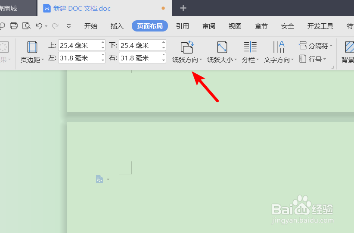Open a new document tab with plus
This screenshot has height=233, width=354.
pyautogui.click(x=183, y=8)
